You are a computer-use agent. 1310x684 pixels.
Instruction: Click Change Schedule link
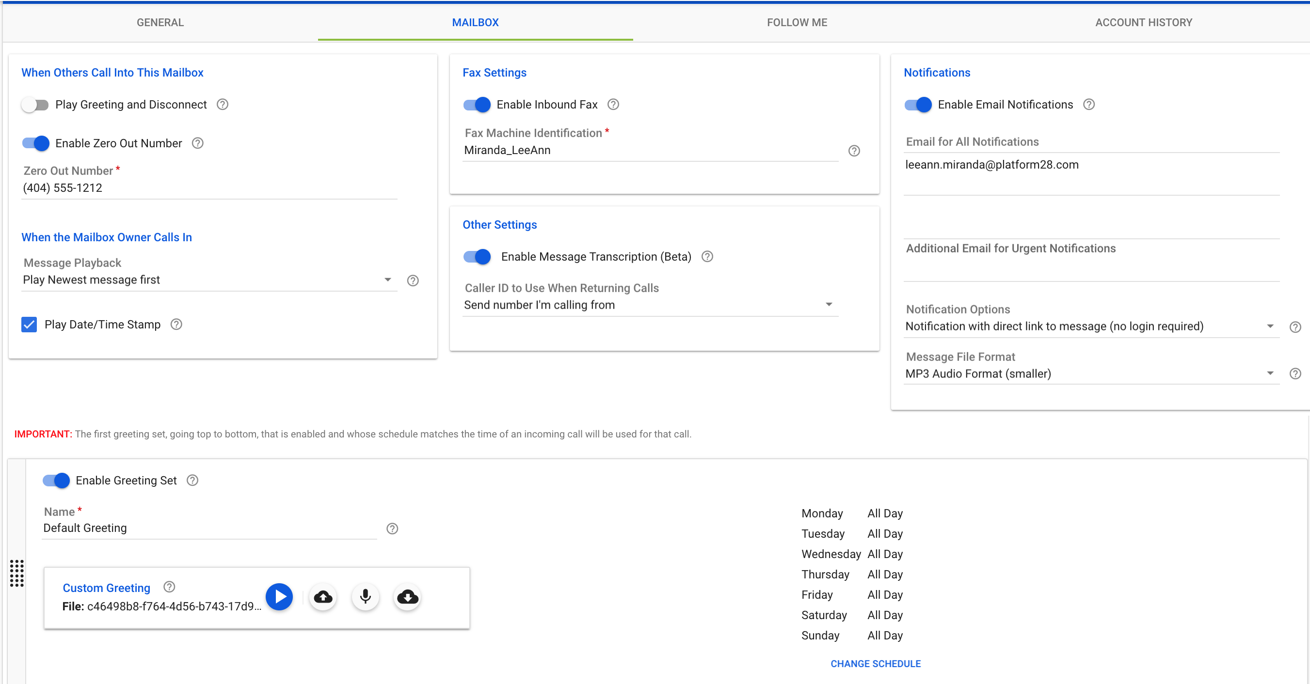tap(875, 664)
